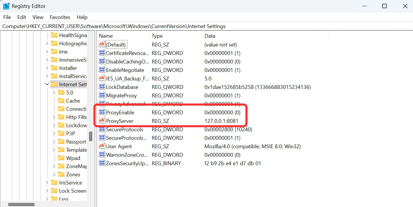Click the REG_BINARY type cell
Image resolution: width=413 pixels, height=207 pixels.
pyautogui.click(x=166, y=163)
